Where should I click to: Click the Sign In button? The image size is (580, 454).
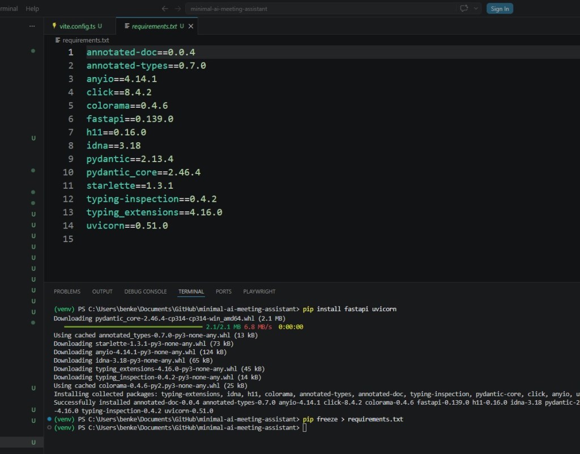coord(500,9)
